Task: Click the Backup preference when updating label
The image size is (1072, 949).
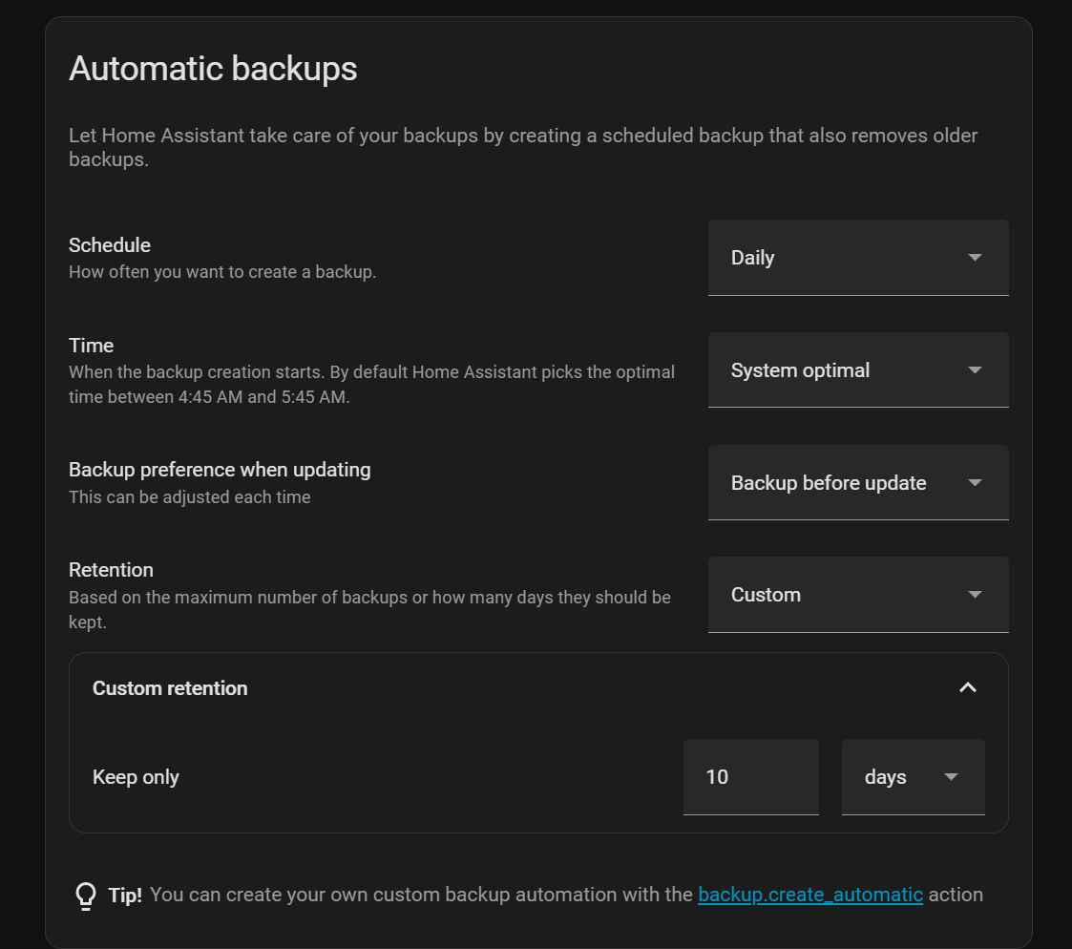Action: tap(220, 470)
